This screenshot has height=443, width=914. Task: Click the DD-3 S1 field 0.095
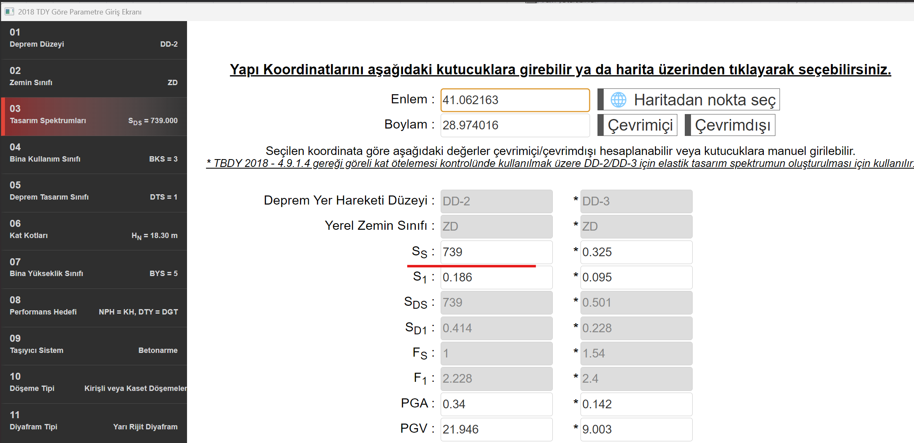(x=636, y=277)
